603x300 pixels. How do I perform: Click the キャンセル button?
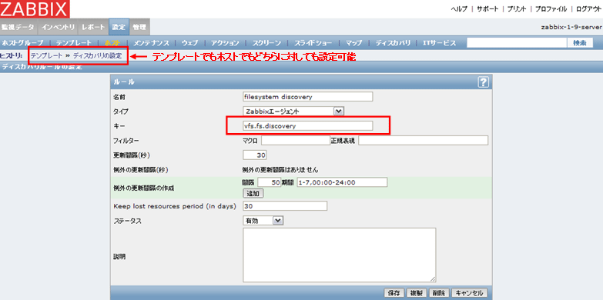(x=468, y=293)
